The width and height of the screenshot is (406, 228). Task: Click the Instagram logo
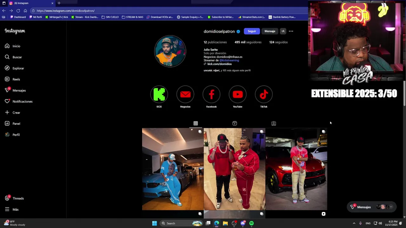(15, 31)
